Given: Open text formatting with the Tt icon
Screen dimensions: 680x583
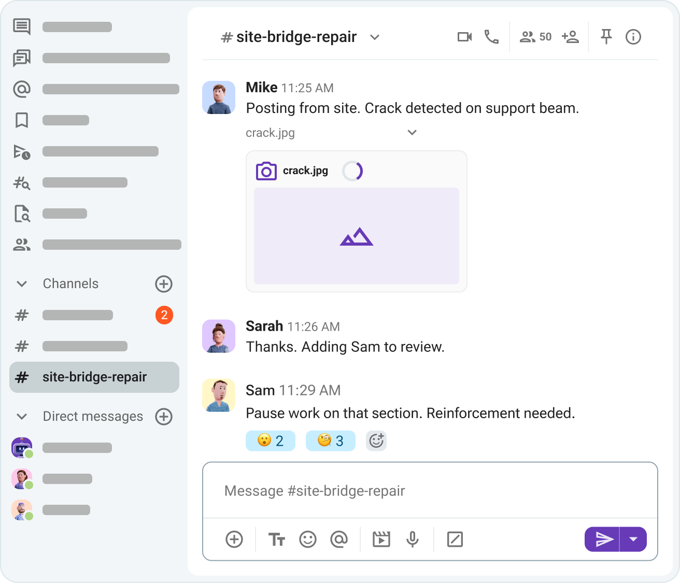Looking at the screenshot, I should tap(277, 539).
